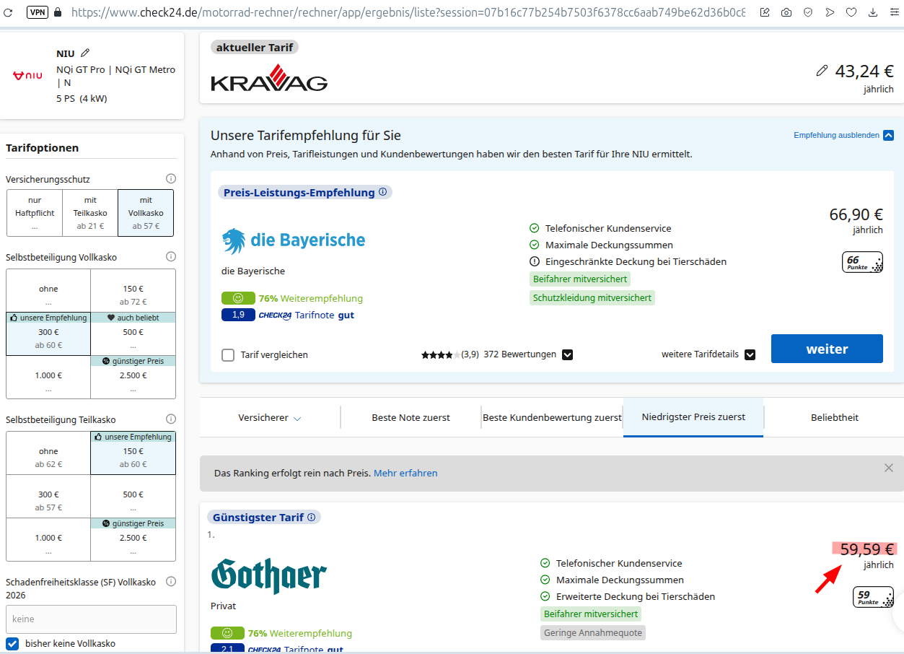This screenshot has width=904, height=654.
Task: Expand the 372 Bewertungen reviews dropdown
Action: (568, 354)
